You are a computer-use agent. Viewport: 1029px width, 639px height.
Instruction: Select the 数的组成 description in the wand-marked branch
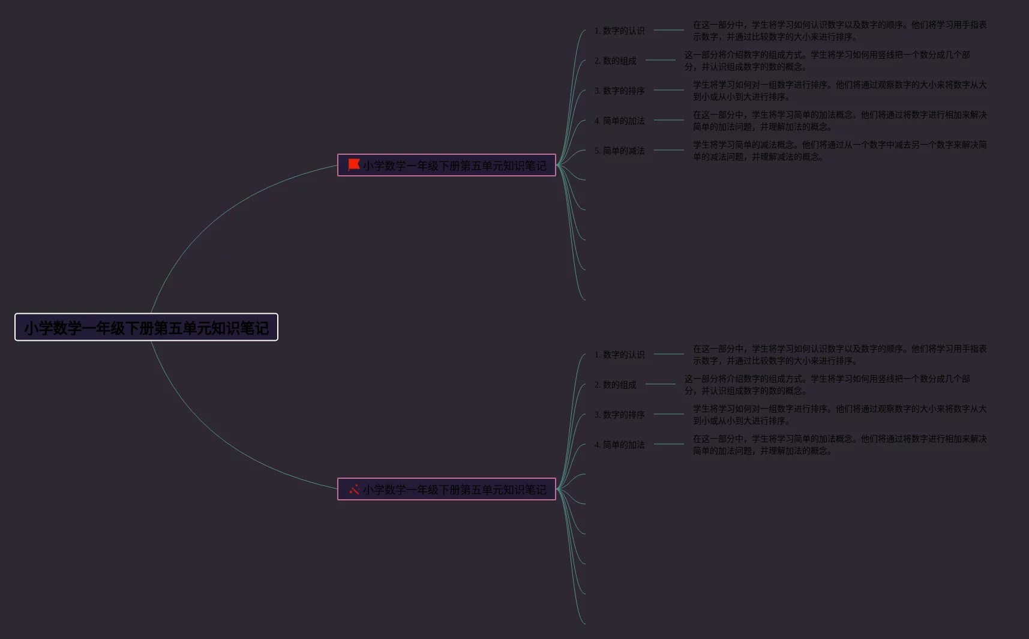(827, 385)
